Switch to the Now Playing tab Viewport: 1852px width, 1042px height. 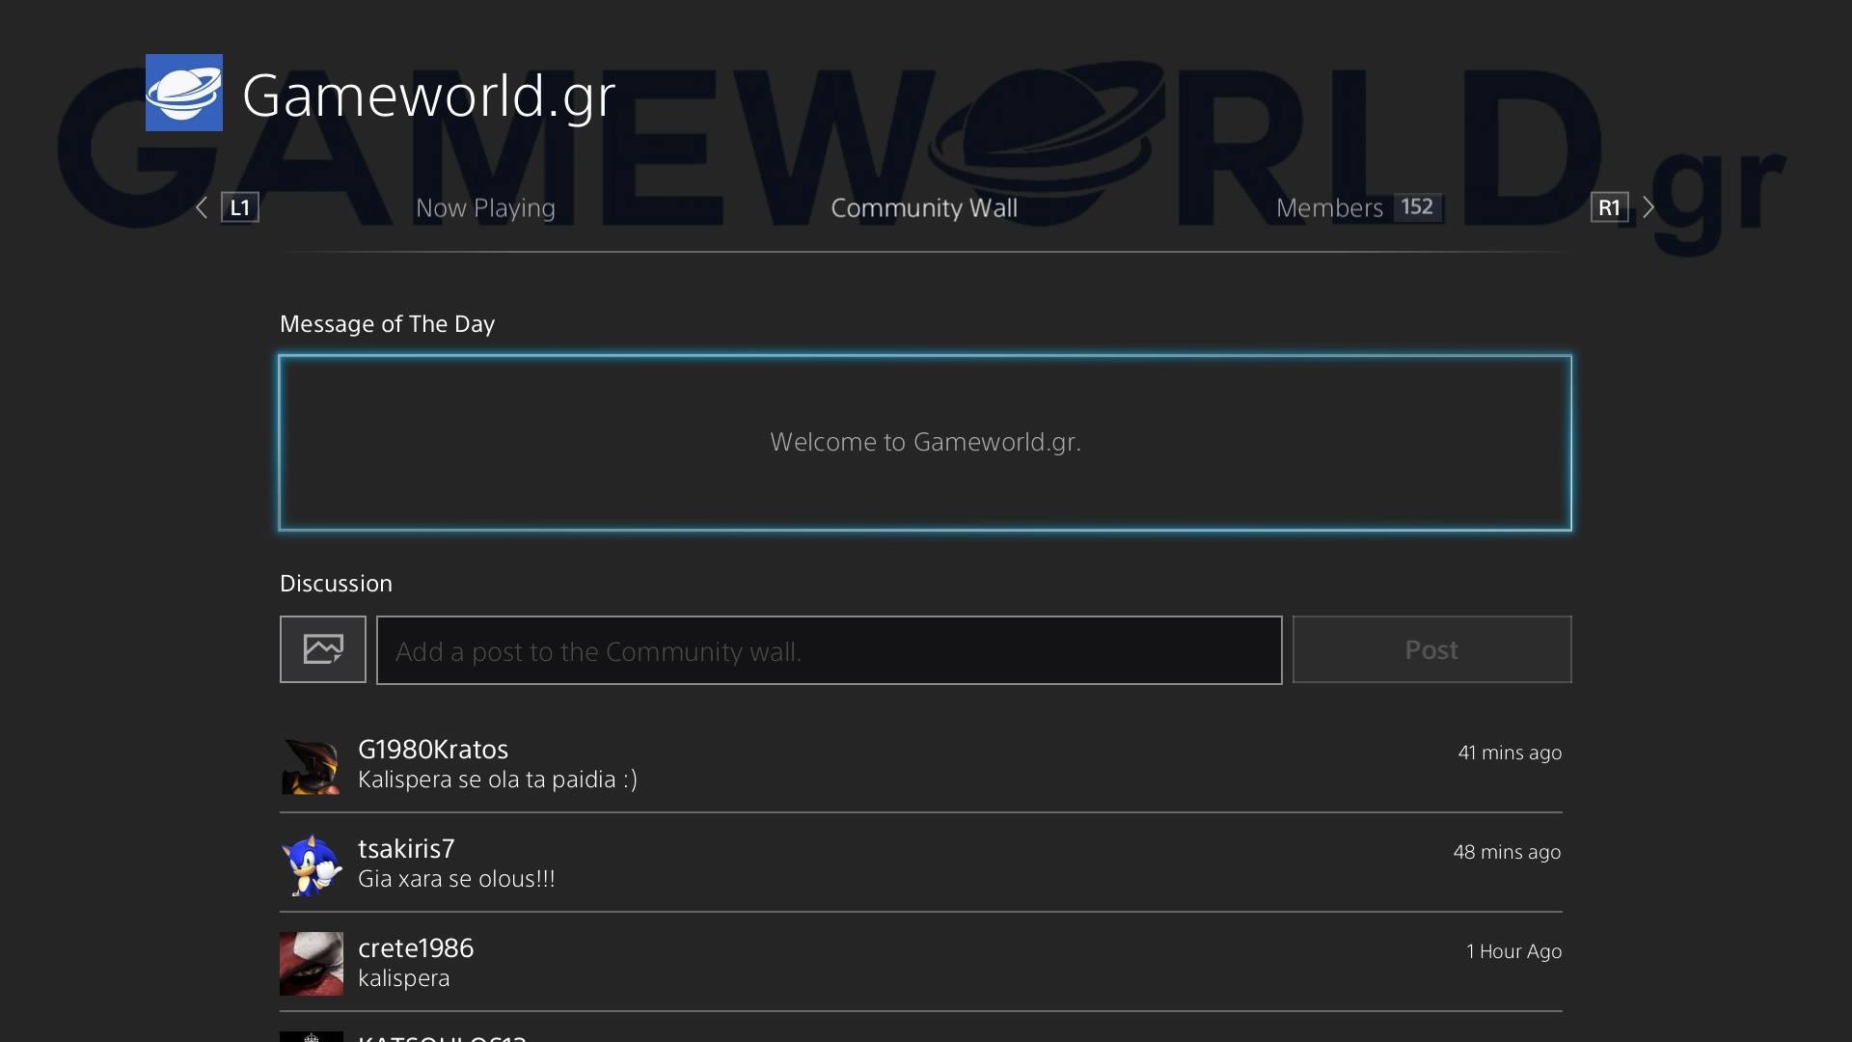click(x=485, y=207)
